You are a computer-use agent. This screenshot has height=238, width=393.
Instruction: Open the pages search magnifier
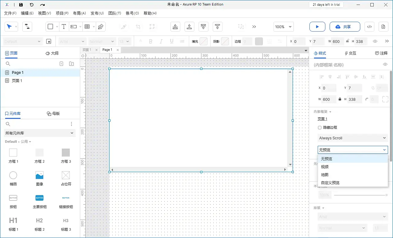coord(8,64)
